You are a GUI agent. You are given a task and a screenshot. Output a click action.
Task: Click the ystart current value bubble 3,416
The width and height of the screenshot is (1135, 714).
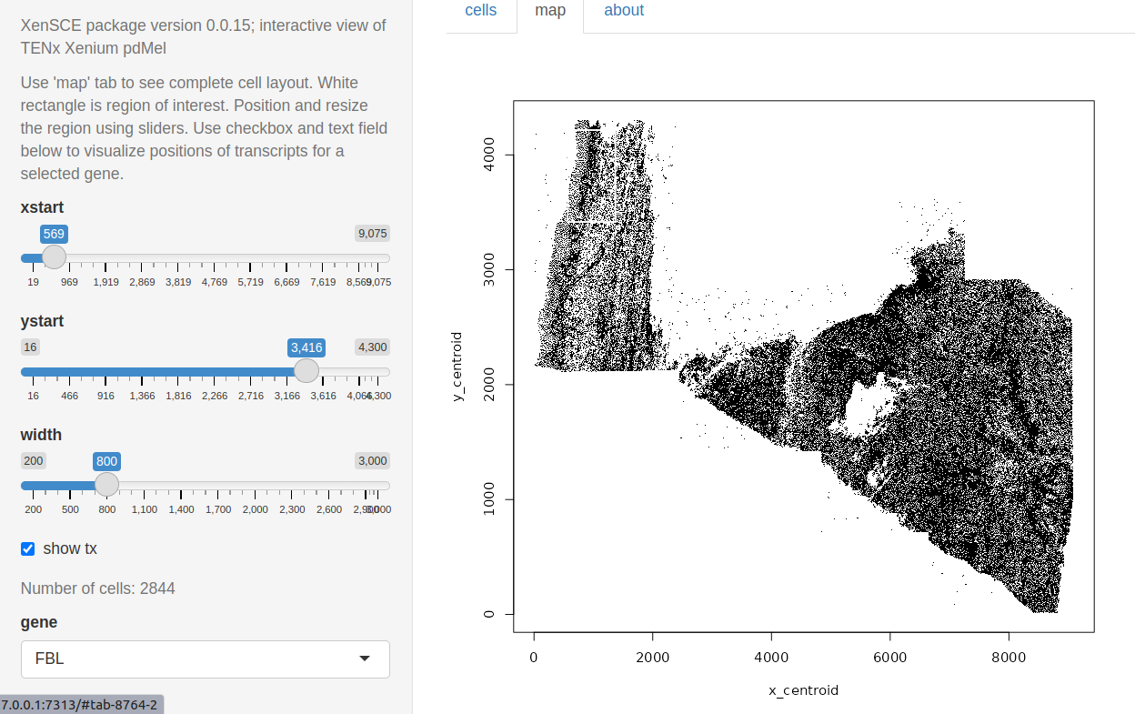click(306, 347)
